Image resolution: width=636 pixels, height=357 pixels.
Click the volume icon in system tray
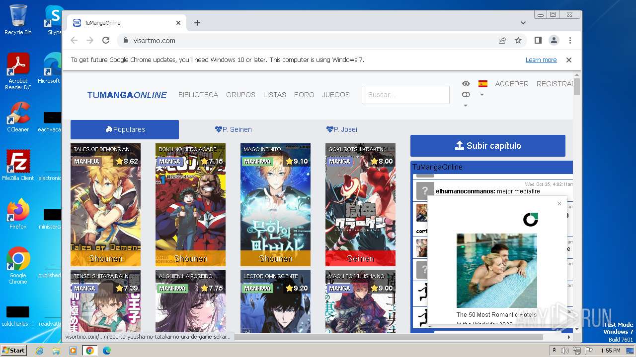[x=565, y=351]
